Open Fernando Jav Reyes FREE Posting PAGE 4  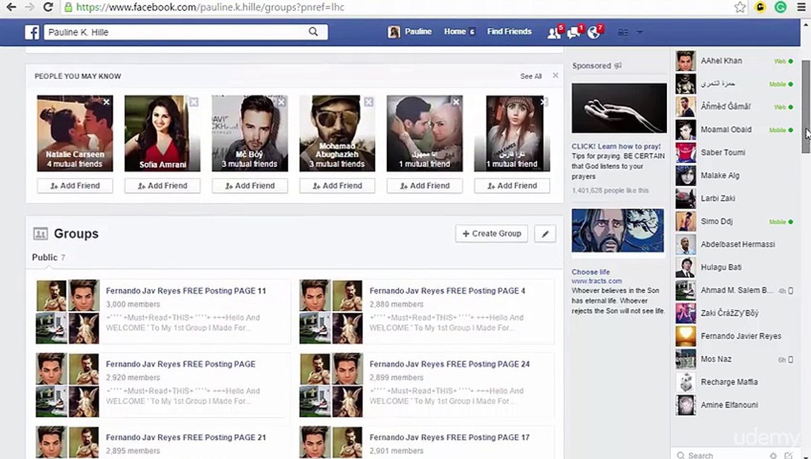[448, 291]
